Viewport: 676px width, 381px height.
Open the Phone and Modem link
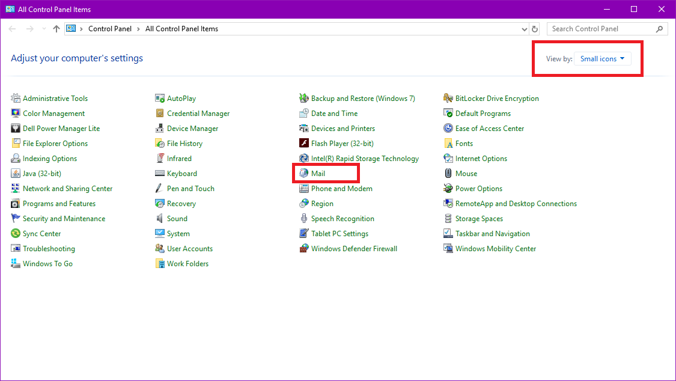click(342, 189)
